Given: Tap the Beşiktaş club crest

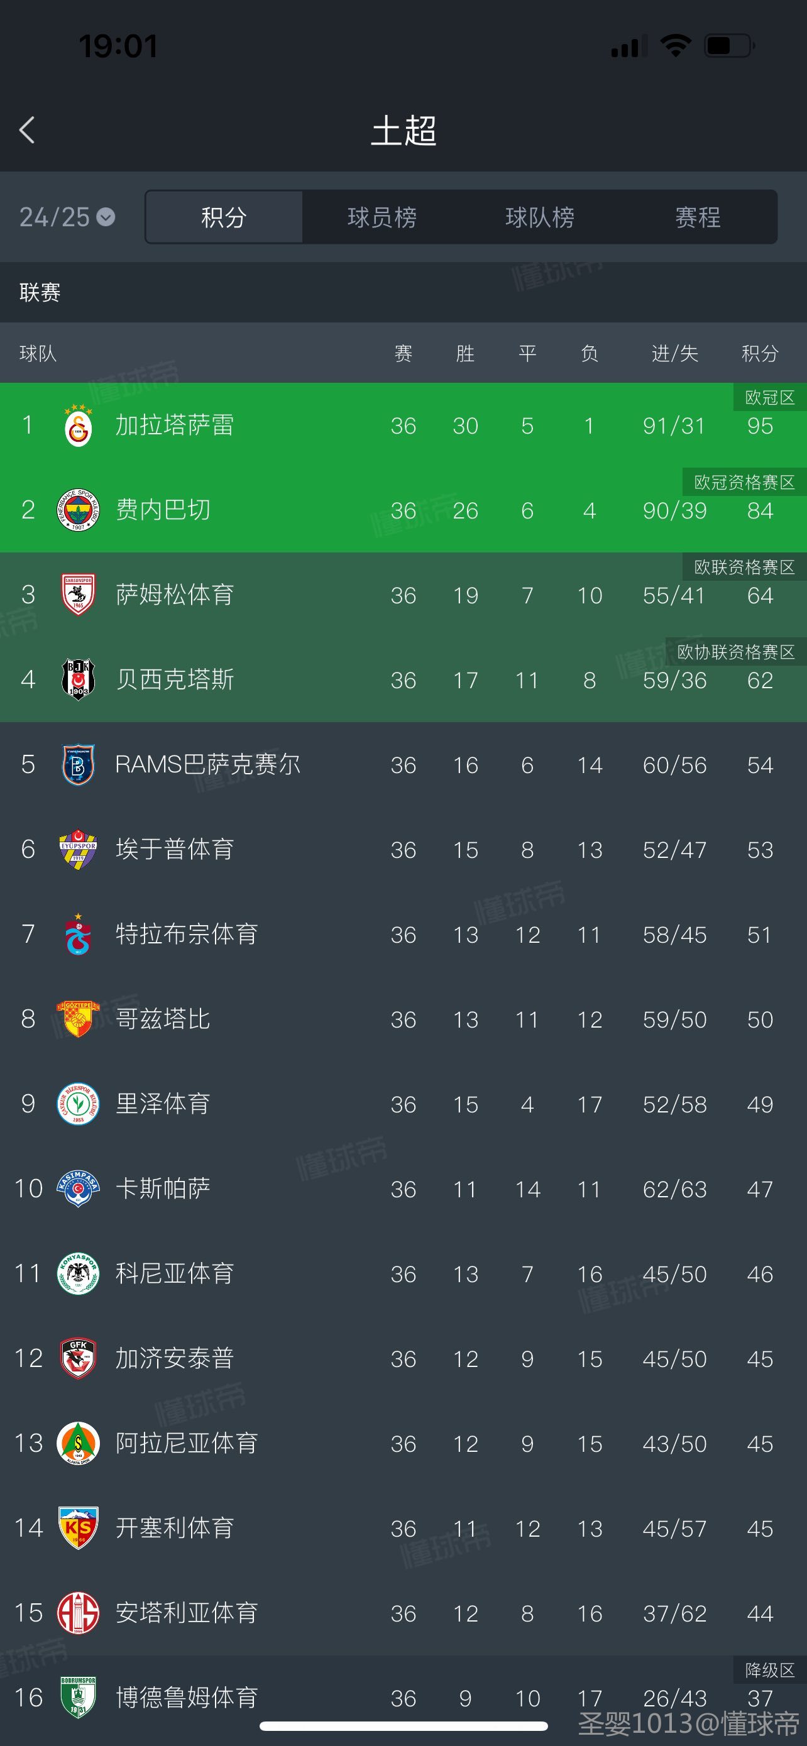Looking at the screenshot, I should point(78,680).
